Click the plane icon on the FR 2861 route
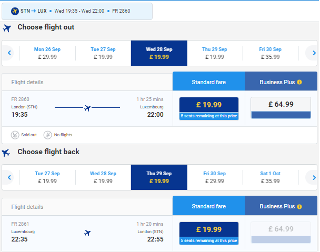The height and width of the screenshot is (252, 320). pos(87,233)
